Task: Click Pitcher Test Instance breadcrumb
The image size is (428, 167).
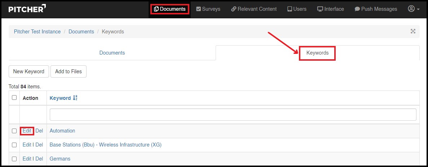Action: (x=37, y=32)
